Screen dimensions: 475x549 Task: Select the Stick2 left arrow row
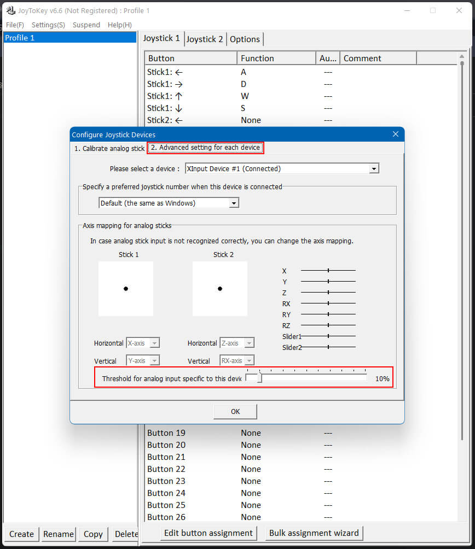pos(302,120)
